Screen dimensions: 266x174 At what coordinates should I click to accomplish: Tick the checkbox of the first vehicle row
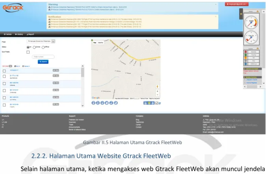(x=4, y=71)
